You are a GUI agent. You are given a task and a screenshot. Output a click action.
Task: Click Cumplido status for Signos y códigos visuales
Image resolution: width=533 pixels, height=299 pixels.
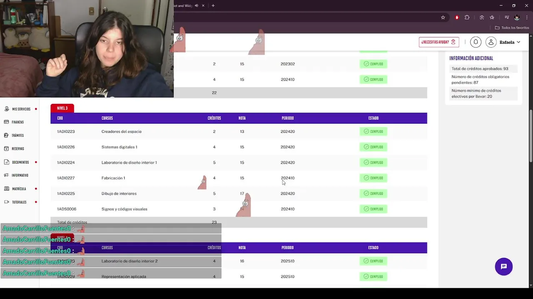click(374, 209)
